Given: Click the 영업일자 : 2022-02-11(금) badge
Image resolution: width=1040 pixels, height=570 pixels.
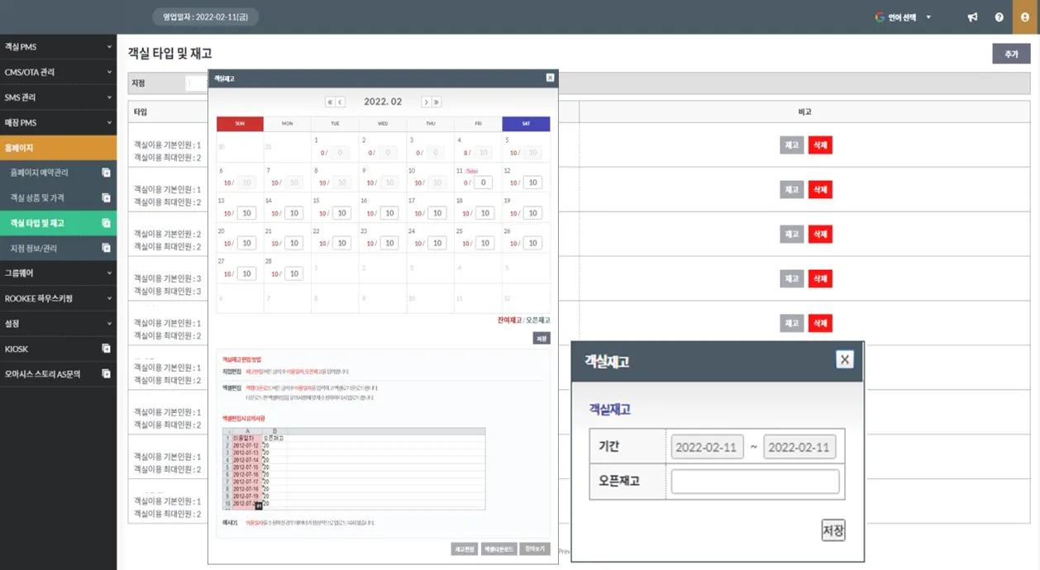Looking at the screenshot, I should pyautogui.click(x=206, y=17).
